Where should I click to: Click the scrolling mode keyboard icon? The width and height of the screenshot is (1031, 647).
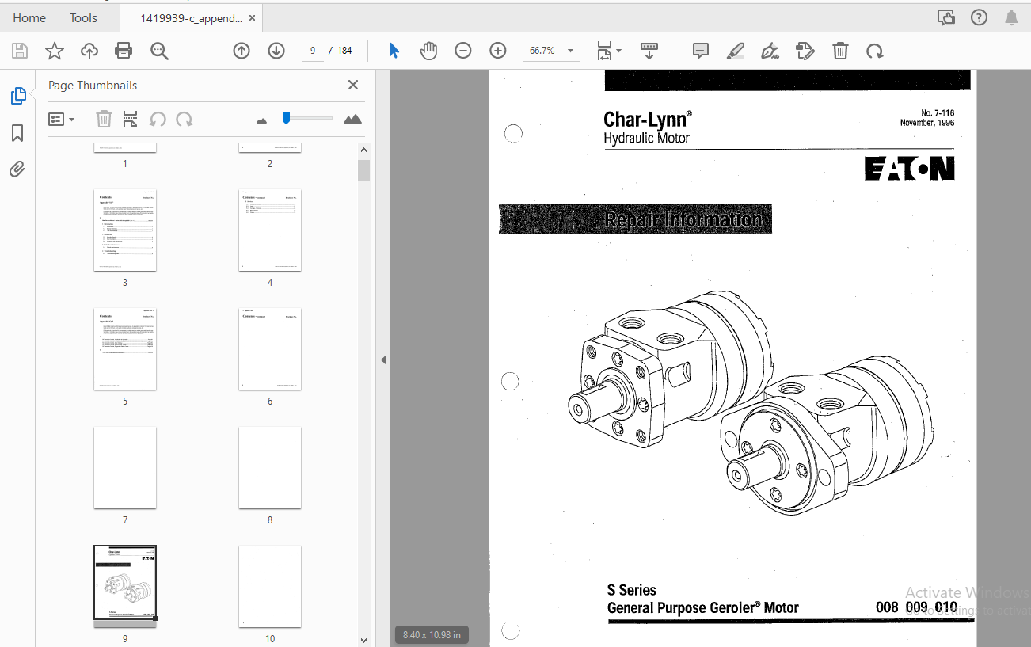[x=649, y=51]
